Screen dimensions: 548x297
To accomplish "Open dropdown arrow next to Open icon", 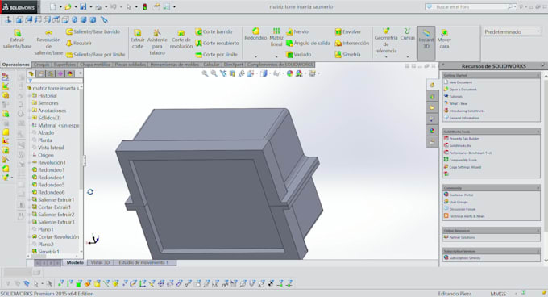I will (76, 7).
